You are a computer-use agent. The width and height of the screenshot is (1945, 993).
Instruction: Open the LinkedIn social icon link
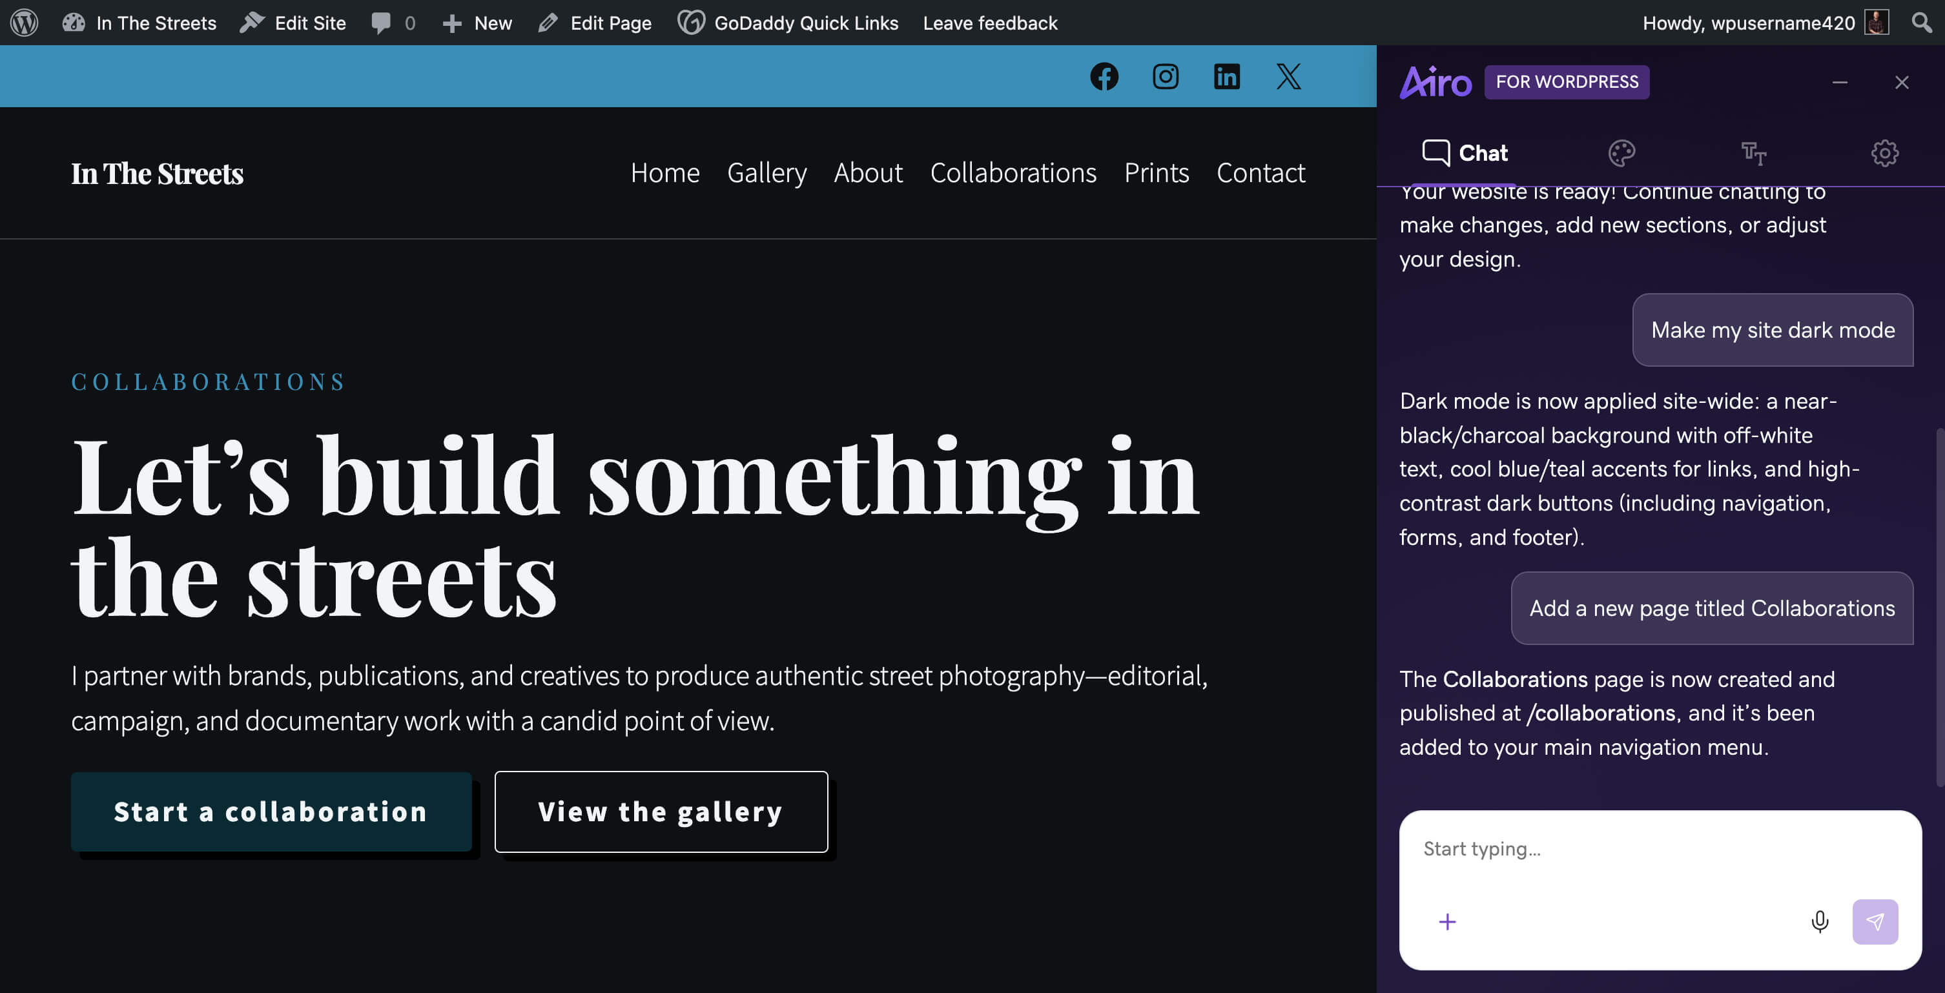point(1226,76)
